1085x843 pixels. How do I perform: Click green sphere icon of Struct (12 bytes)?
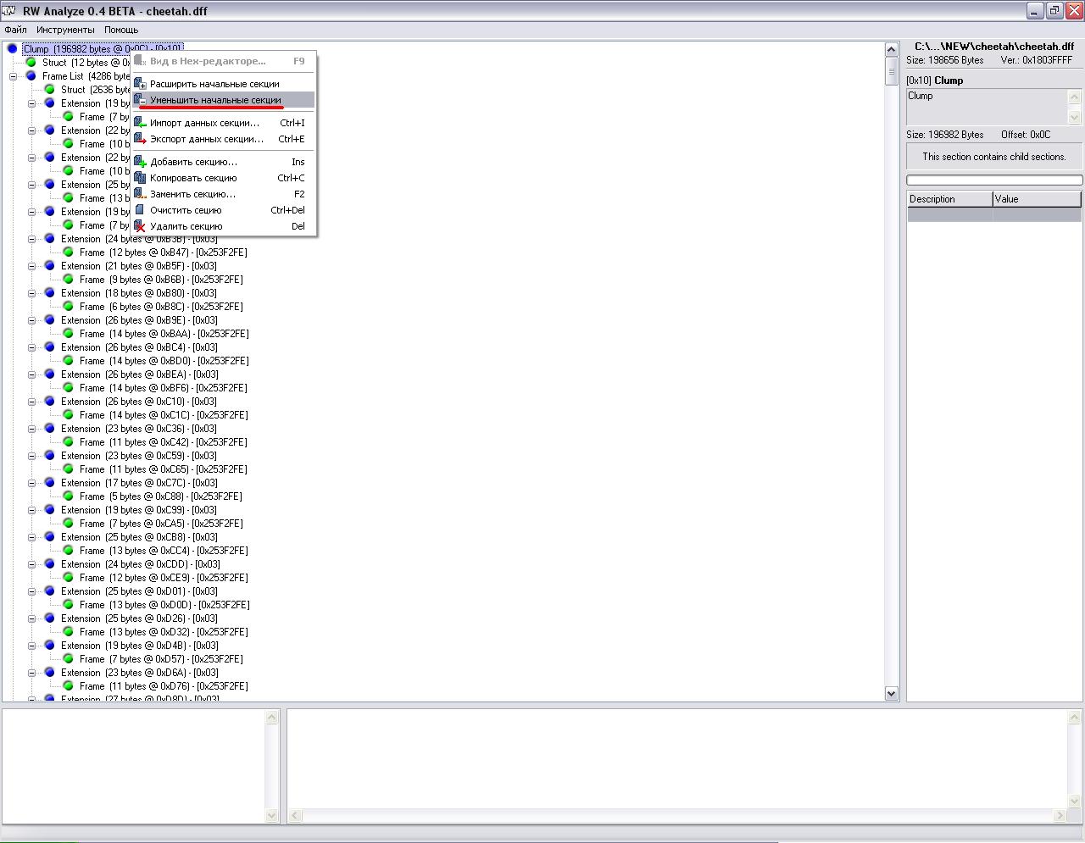pos(31,63)
